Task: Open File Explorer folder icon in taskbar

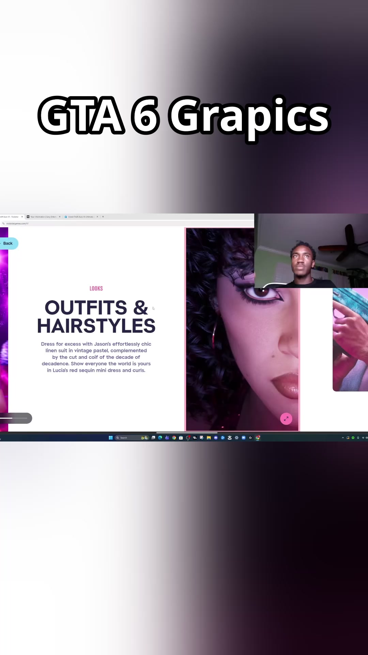Action: [x=209, y=438]
